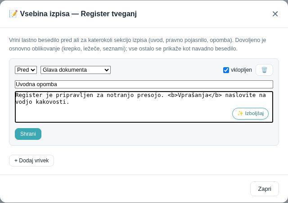Screen dimensions: 288x203
Task: Click the 'Vsebina izpisa — Register tveganj' heading
Action: (73, 14)
